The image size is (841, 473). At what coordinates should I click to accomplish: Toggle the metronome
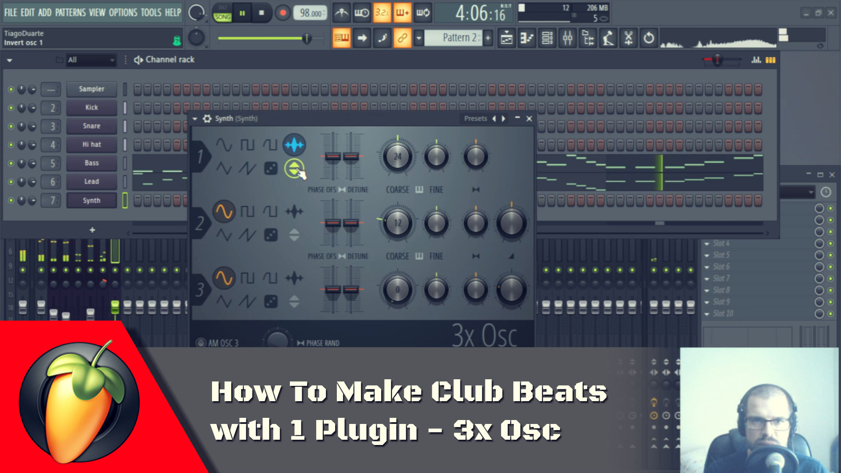point(341,13)
